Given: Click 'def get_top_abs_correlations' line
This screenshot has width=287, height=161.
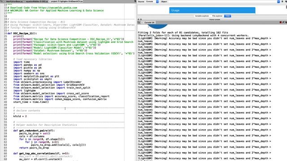Looking at the screenshot, I should click(x=41, y=153).
